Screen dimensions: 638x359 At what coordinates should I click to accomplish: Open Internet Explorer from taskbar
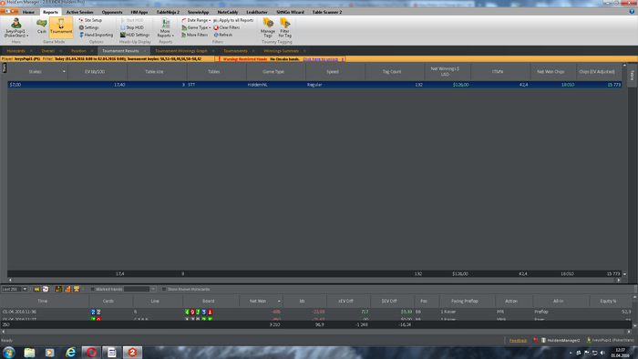71,352
